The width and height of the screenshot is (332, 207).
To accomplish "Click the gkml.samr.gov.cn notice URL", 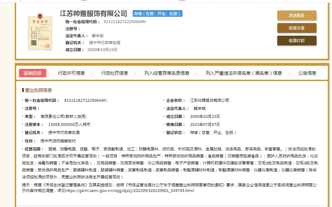I will click(x=130, y=191).
